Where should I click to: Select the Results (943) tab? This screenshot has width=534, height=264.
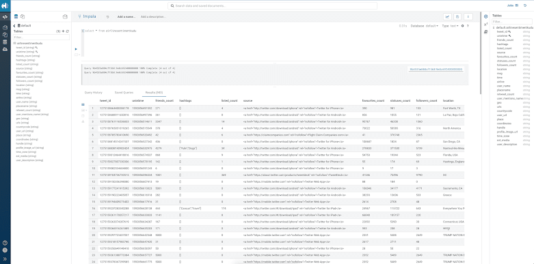click(x=154, y=92)
